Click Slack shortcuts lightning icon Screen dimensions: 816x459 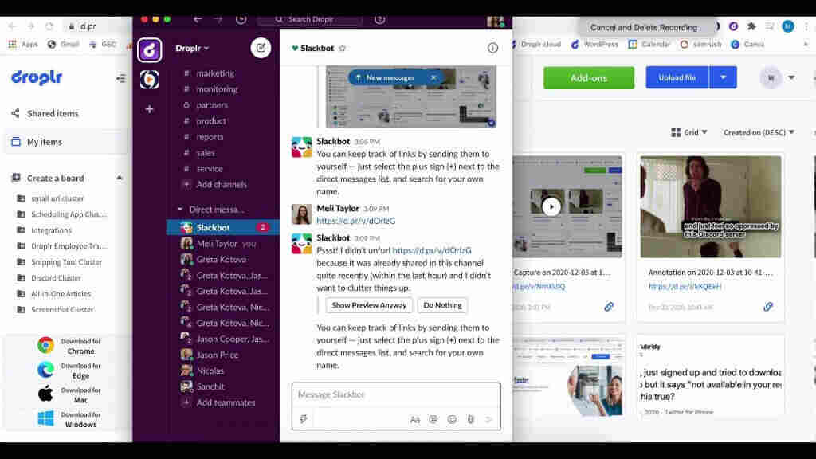pos(304,419)
